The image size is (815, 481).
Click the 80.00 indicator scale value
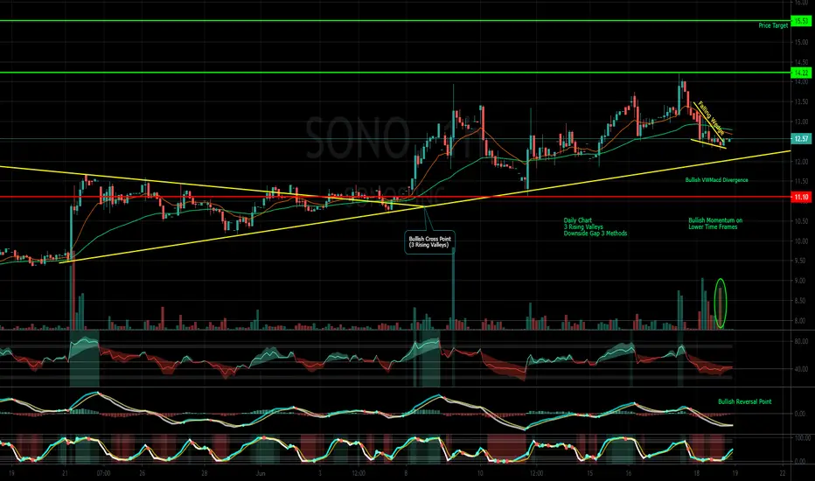pyautogui.click(x=803, y=342)
